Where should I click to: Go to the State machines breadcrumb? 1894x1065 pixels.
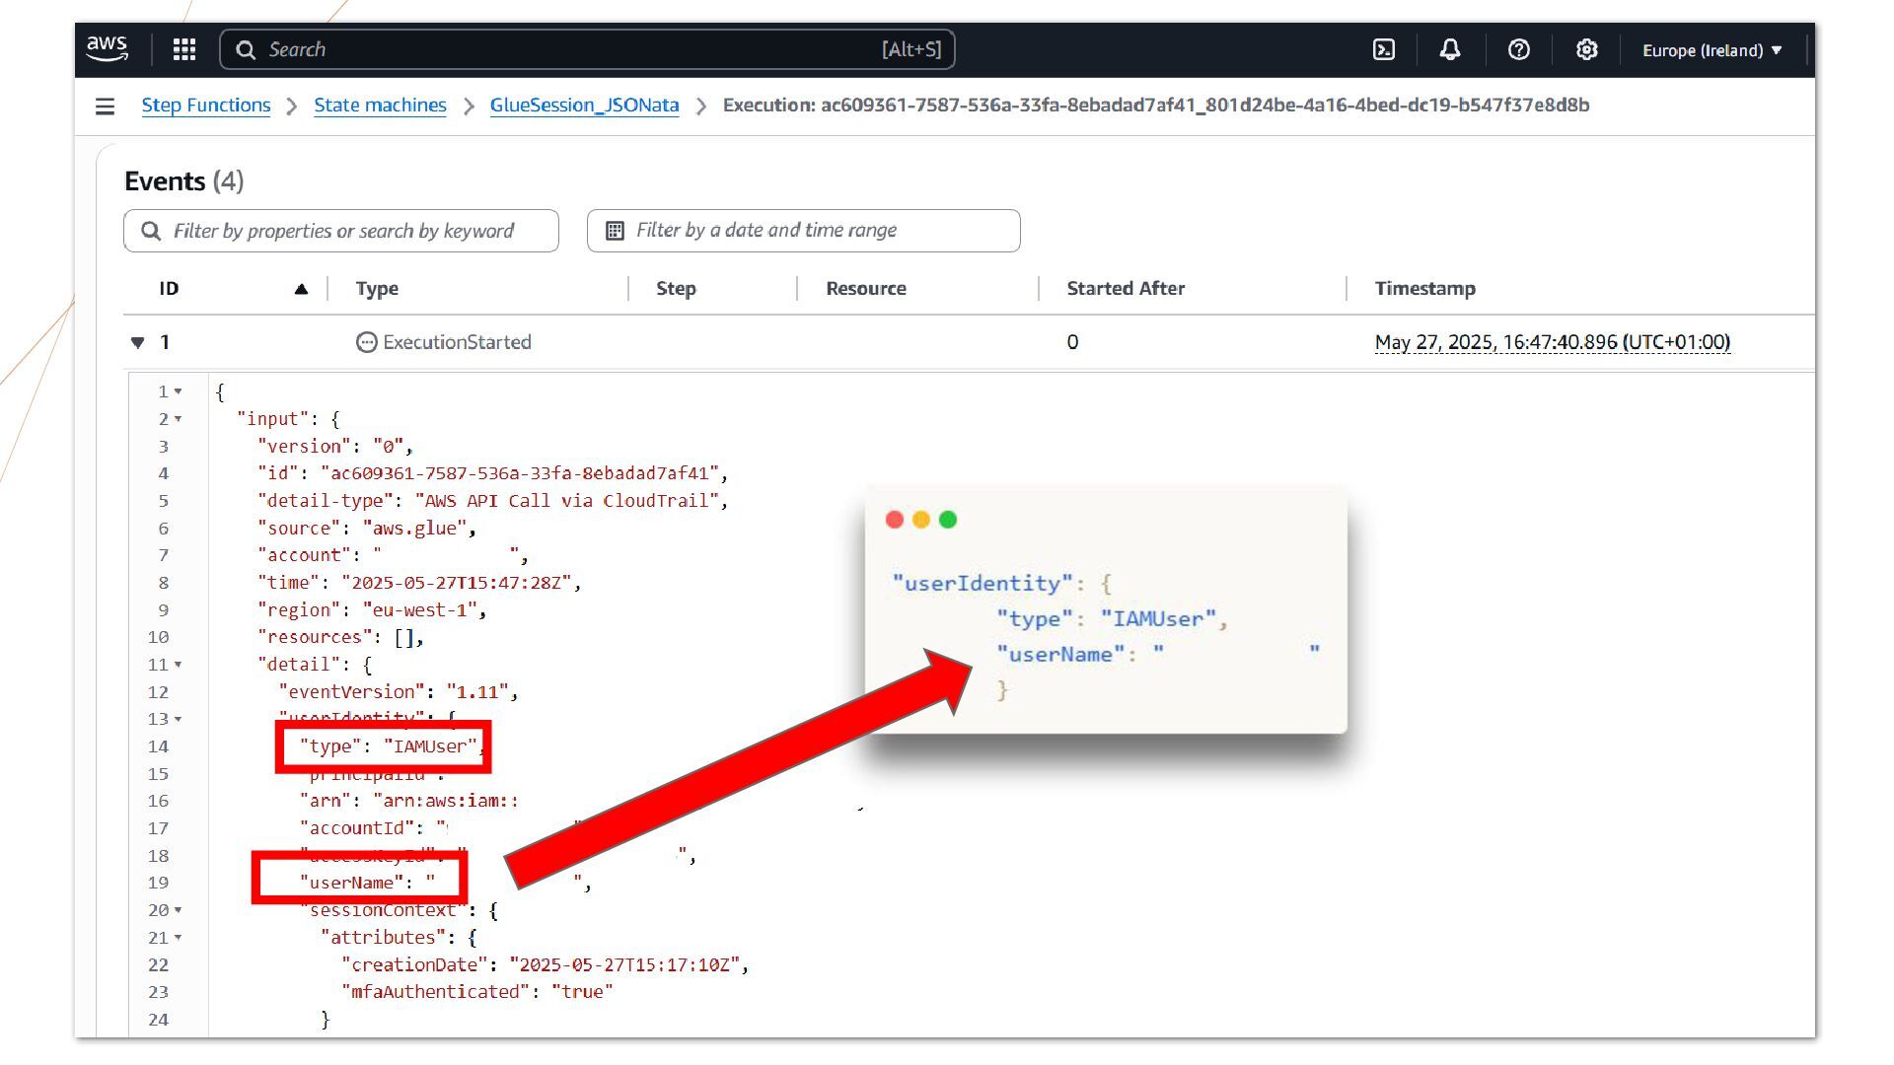click(x=380, y=105)
